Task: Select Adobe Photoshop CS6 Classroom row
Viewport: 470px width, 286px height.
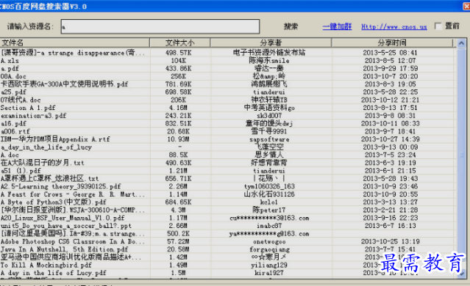Action: coord(228,241)
